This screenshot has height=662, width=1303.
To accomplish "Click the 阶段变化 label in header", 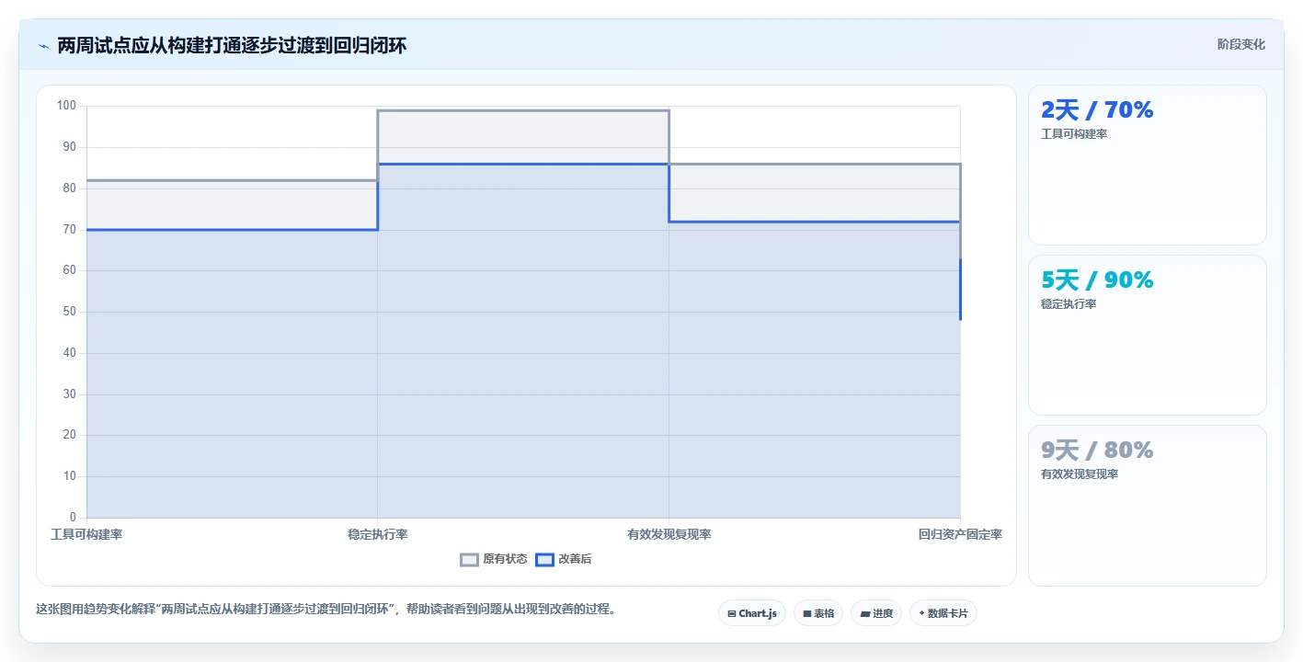I will [1241, 44].
